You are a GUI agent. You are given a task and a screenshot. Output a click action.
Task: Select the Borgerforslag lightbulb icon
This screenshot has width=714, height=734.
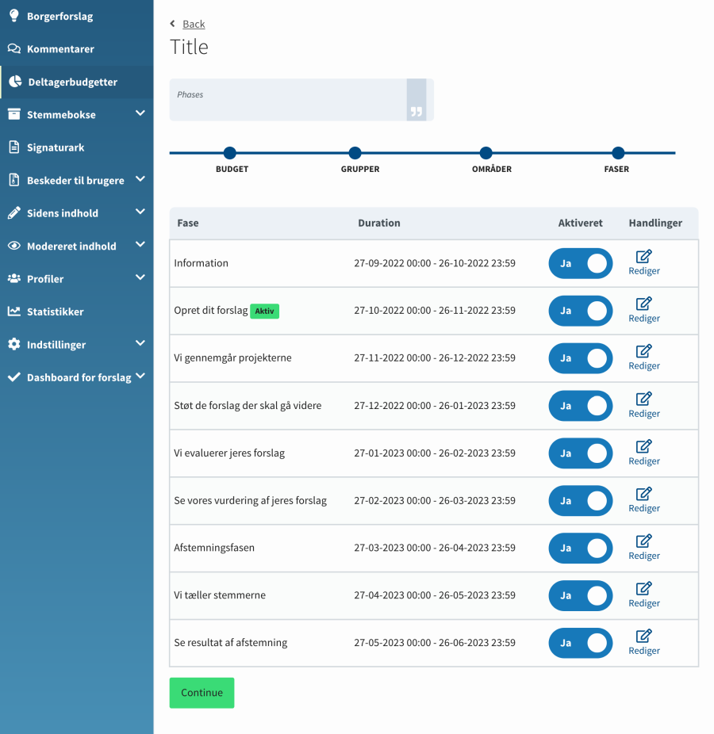tap(13, 15)
